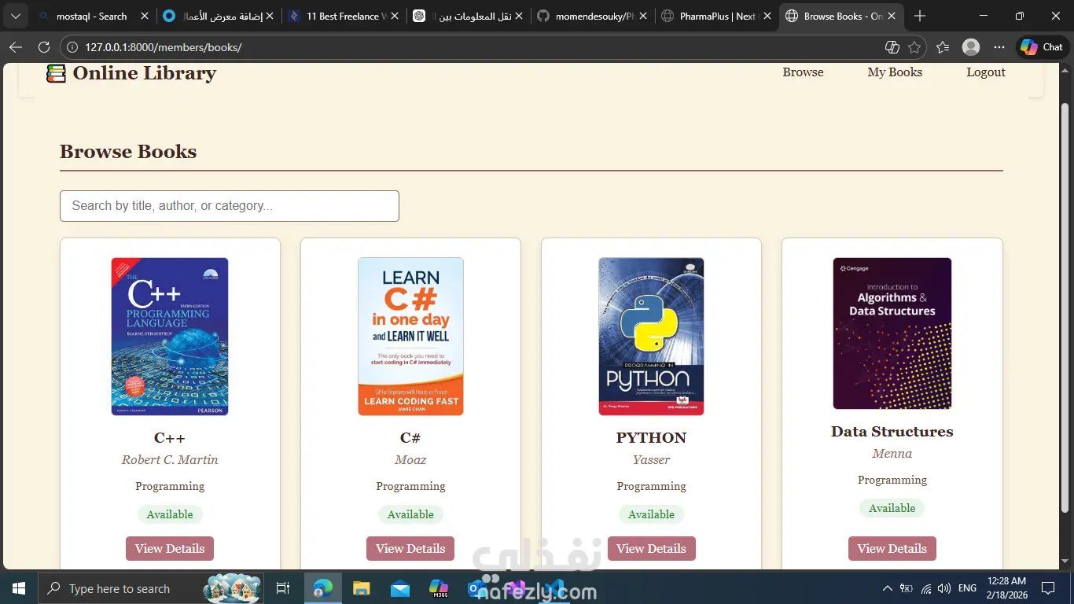Open the Favorites list icon
This screenshot has width=1074, height=604.
point(943,47)
